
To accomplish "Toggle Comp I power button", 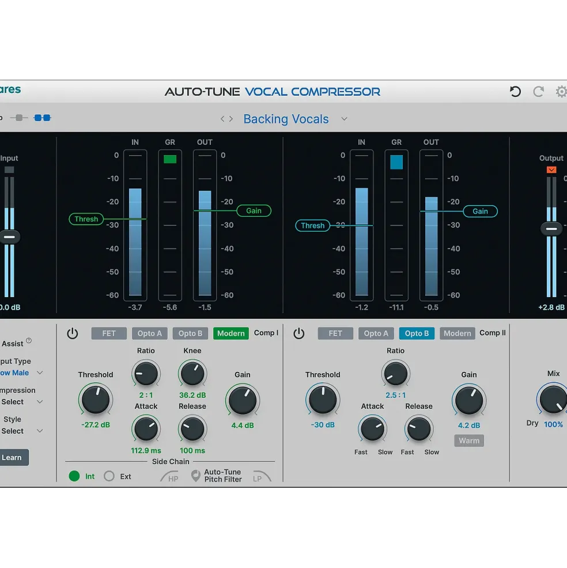I will (x=73, y=333).
